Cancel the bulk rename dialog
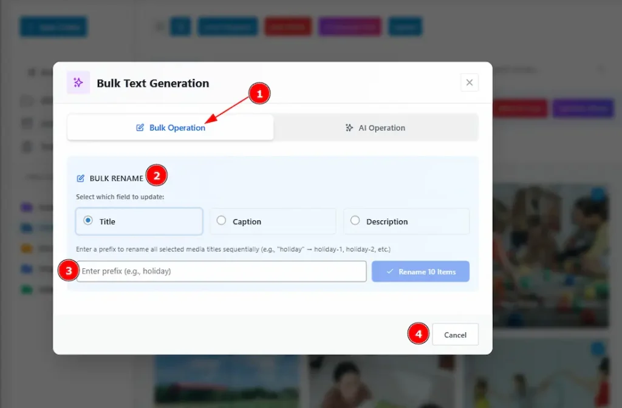Image resolution: width=622 pixels, height=408 pixels. 455,335
